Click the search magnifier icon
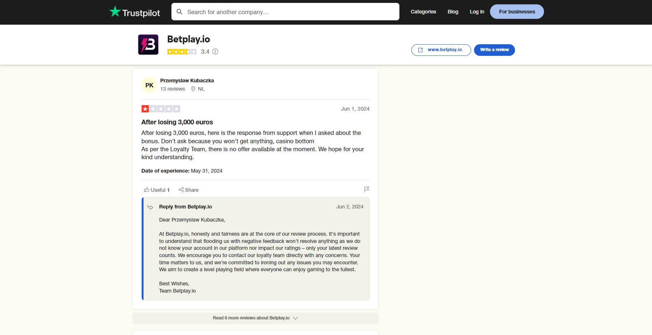Screen dimensions: 652x335 [180, 12]
